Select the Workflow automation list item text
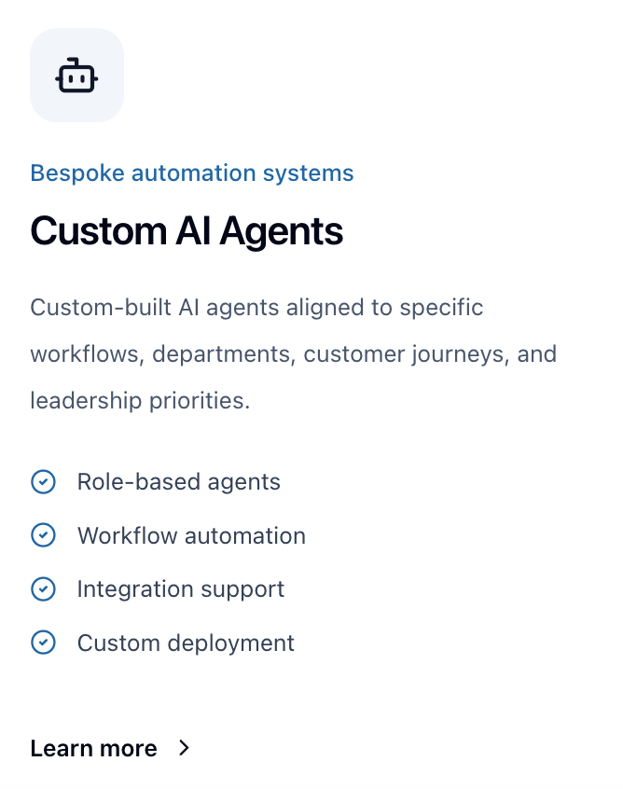The width and height of the screenshot is (623, 789). tap(191, 535)
